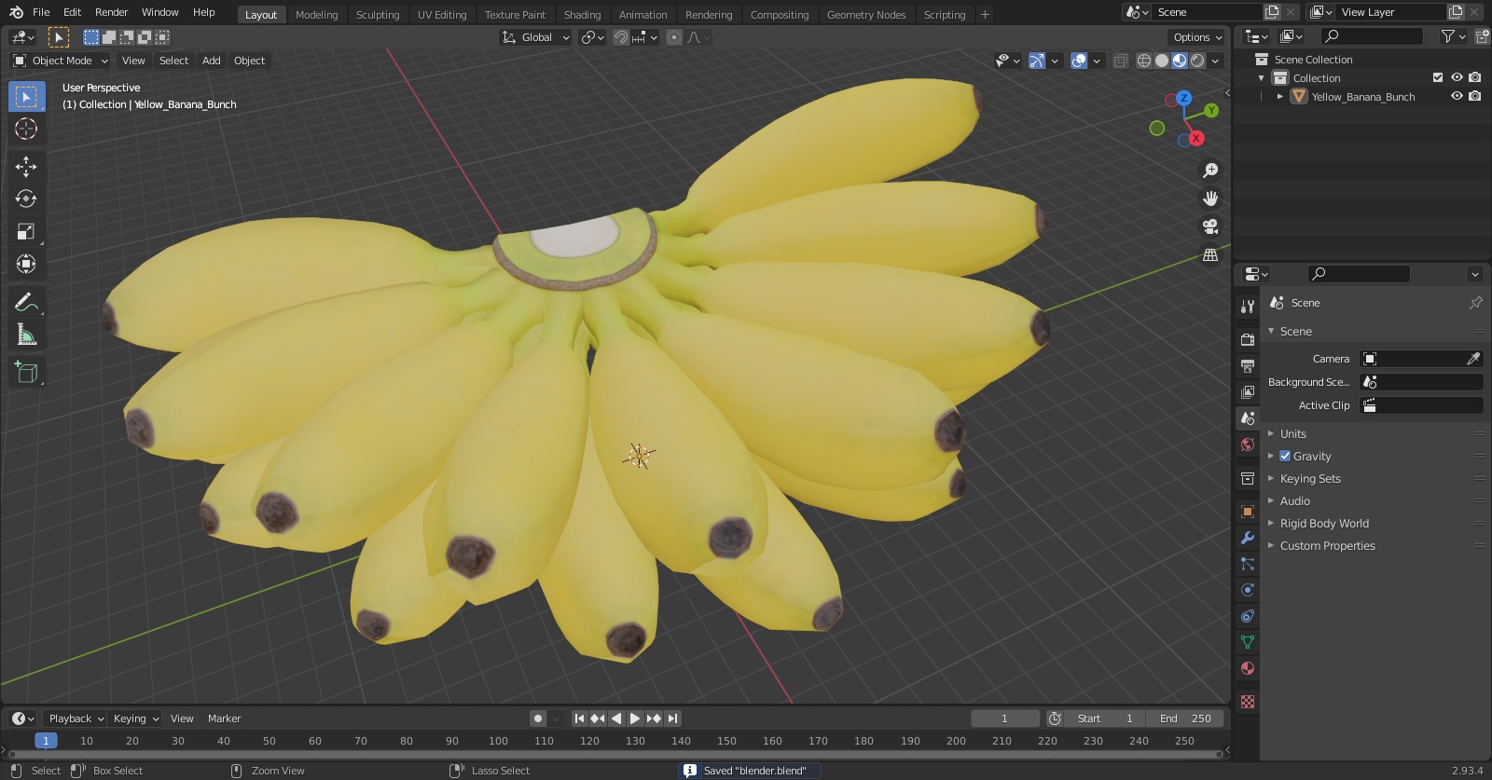Viewport: 1492px width, 780px height.
Task: Disable Collection in renders camera icon
Action: point(1475,77)
